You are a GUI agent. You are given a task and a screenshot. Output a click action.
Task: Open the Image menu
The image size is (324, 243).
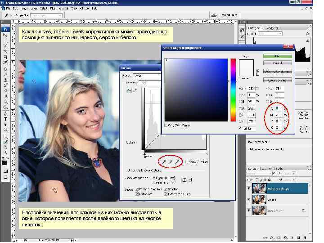[x=24, y=9]
